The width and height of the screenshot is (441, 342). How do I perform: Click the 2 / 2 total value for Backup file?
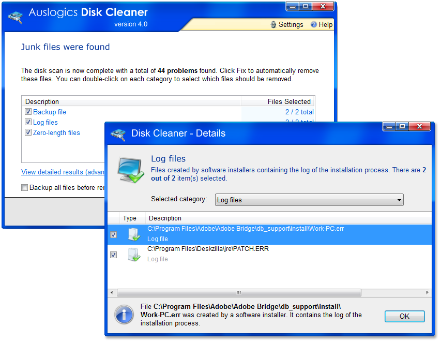[299, 112]
